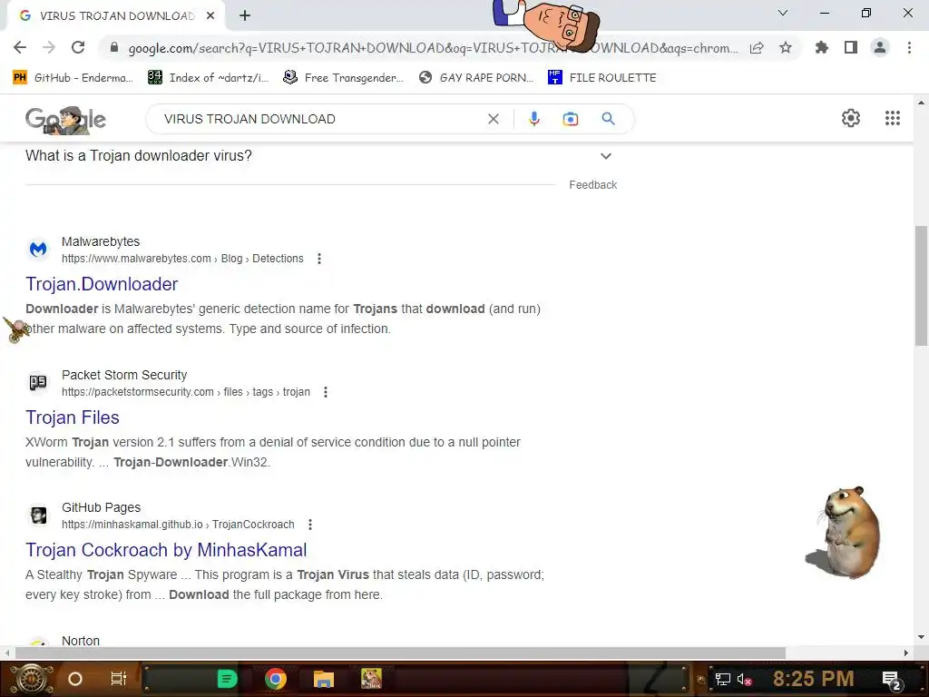Click the Feedback link
Viewport: 929px width, 697px height.
tap(593, 185)
